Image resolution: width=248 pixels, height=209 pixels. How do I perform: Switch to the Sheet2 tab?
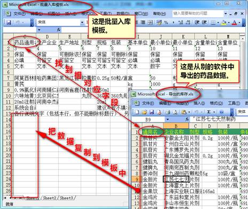coord(49,198)
